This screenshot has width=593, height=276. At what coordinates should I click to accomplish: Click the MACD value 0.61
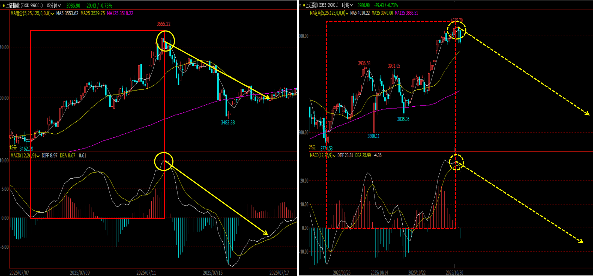tap(82, 156)
